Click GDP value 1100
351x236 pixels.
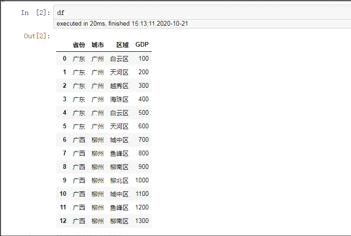(142, 194)
